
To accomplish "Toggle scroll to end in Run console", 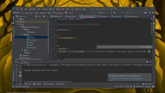I will [20, 75].
